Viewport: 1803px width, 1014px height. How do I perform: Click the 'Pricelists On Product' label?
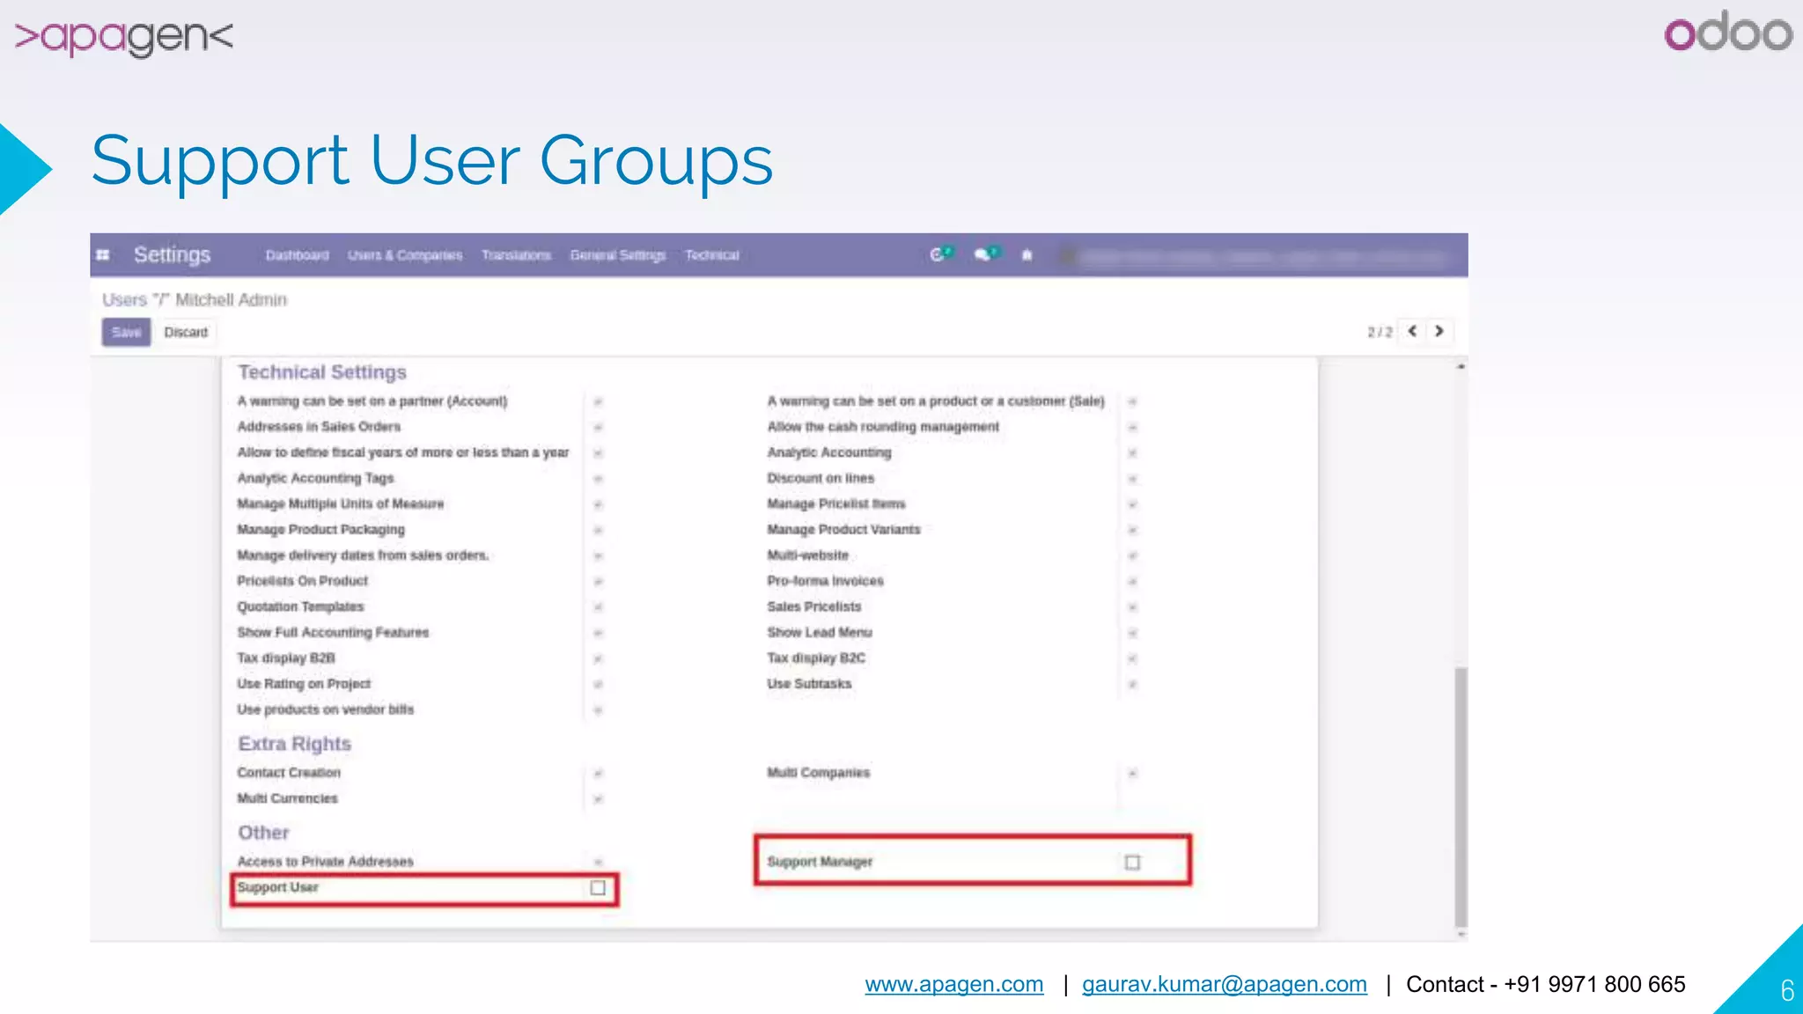[302, 581]
